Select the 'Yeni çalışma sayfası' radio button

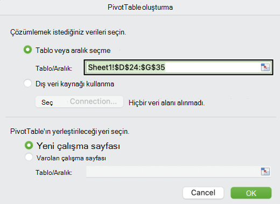(x=29, y=145)
